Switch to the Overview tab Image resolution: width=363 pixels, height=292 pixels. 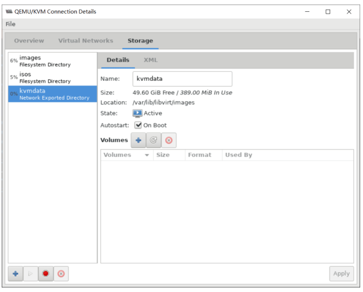(x=29, y=41)
